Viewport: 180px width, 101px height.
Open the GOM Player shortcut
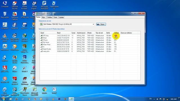point(15,47)
